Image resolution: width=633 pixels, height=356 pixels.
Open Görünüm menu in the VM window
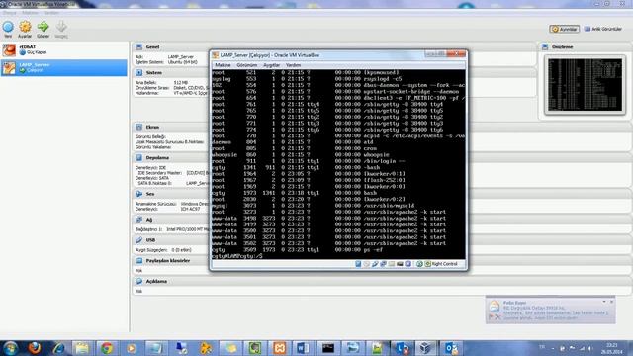[246, 65]
